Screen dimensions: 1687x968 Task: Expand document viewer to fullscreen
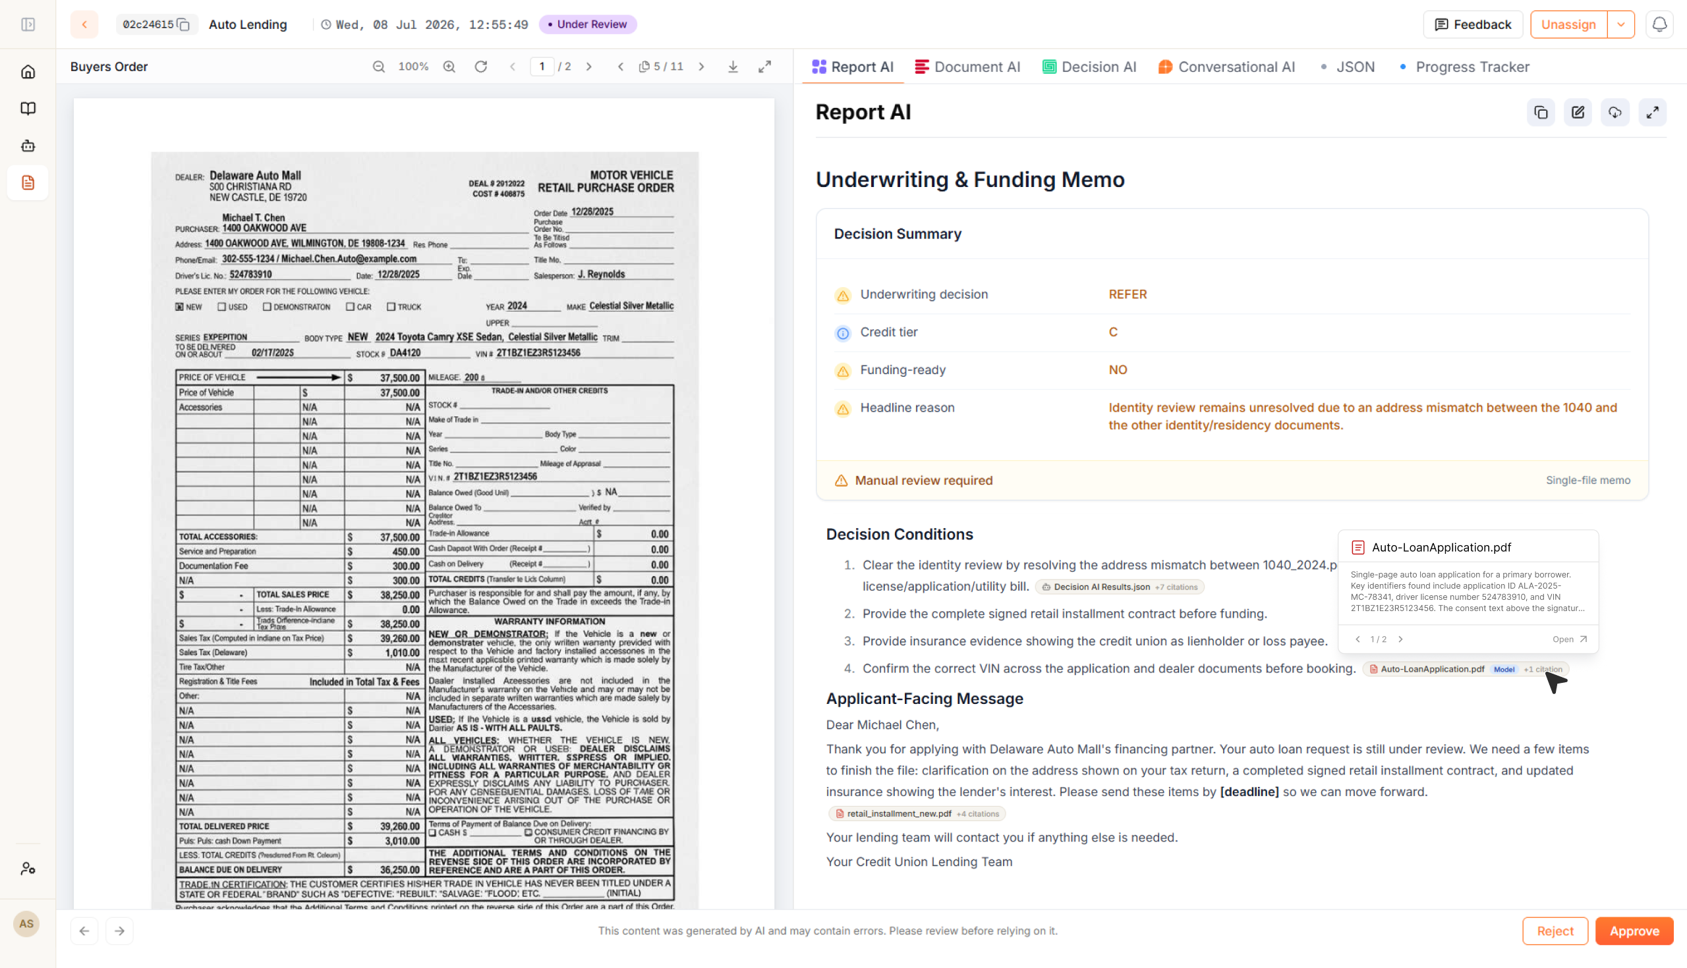tap(765, 67)
